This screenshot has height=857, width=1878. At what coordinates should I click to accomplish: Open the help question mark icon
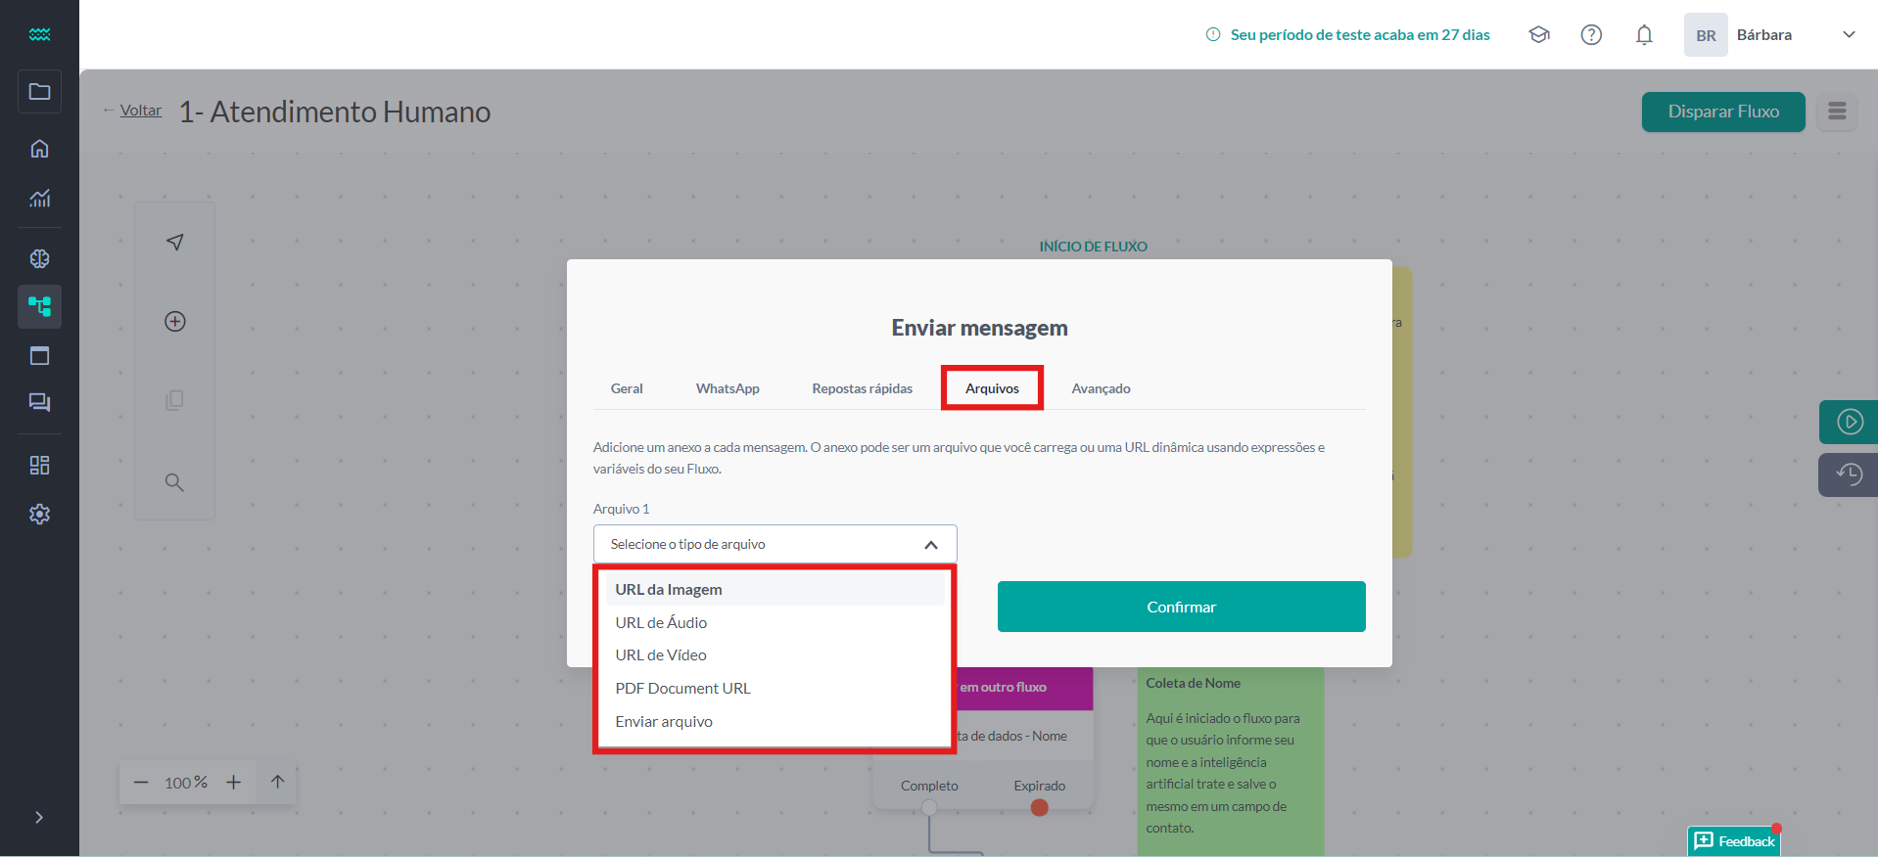click(x=1591, y=35)
